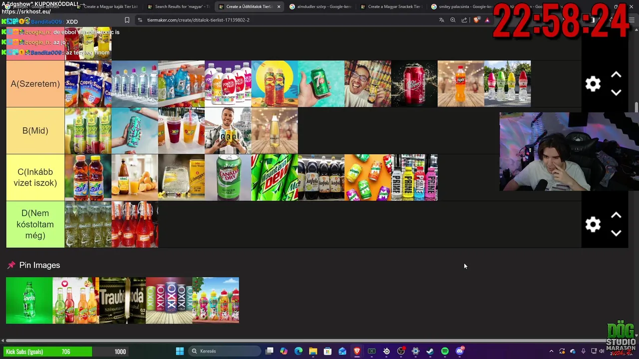Click microphone icon in system tray
Viewport: 639px width, 359px height.
coord(583,351)
